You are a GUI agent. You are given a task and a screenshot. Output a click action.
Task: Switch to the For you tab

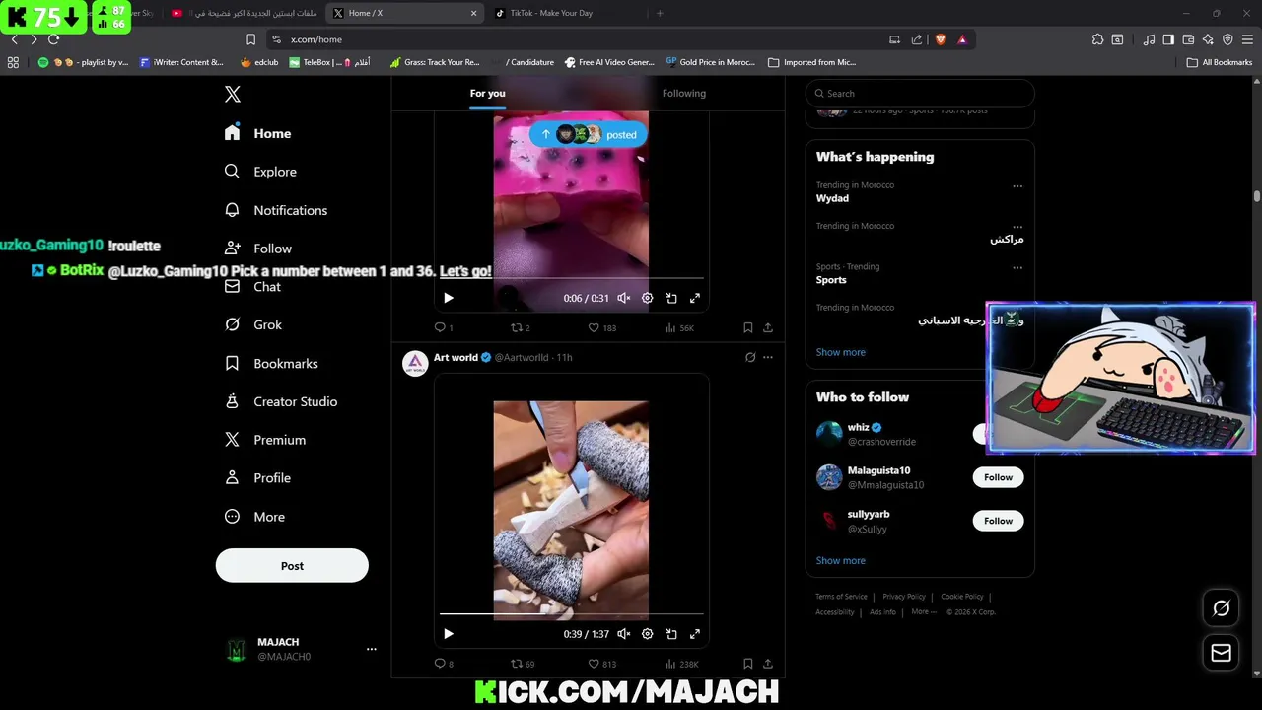(x=487, y=93)
